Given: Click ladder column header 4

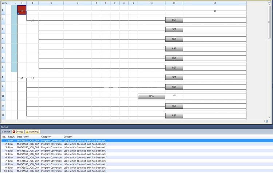Looking at the screenshot, I should tap(78, 3).
